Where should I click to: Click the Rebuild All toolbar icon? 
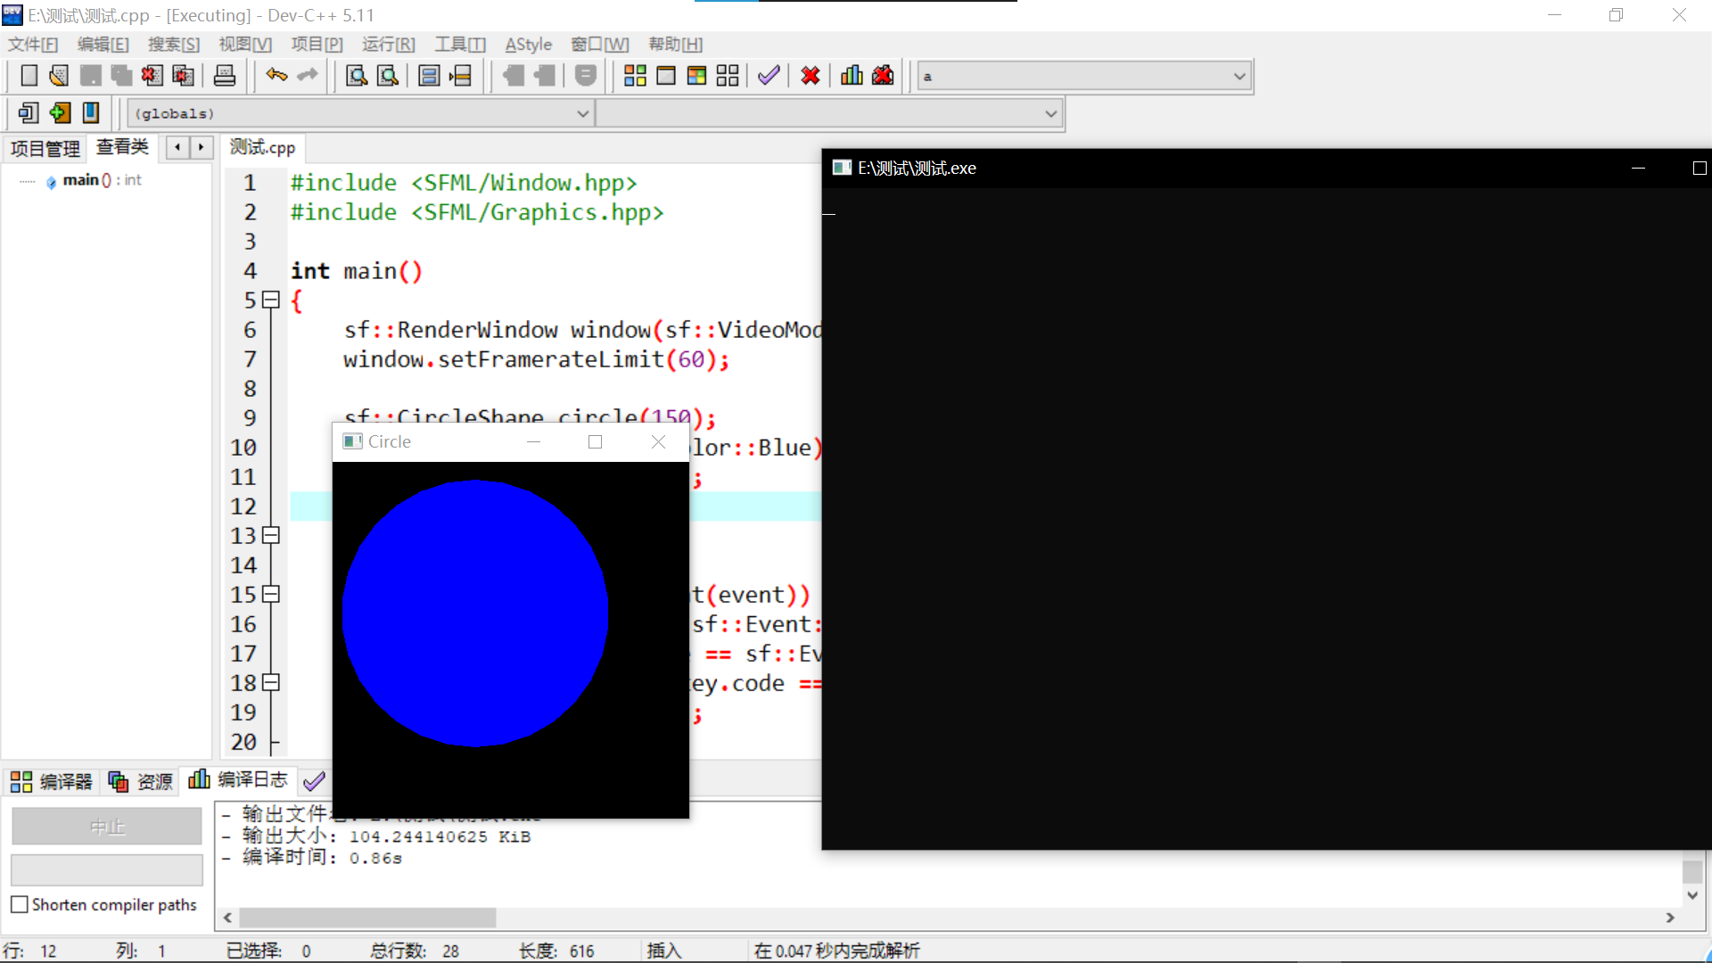coord(727,76)
